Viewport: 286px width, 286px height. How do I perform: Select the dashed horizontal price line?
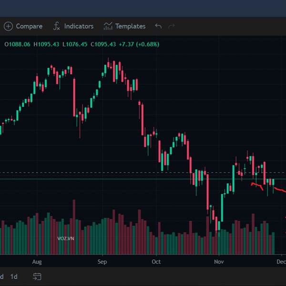tap(143, 173)
